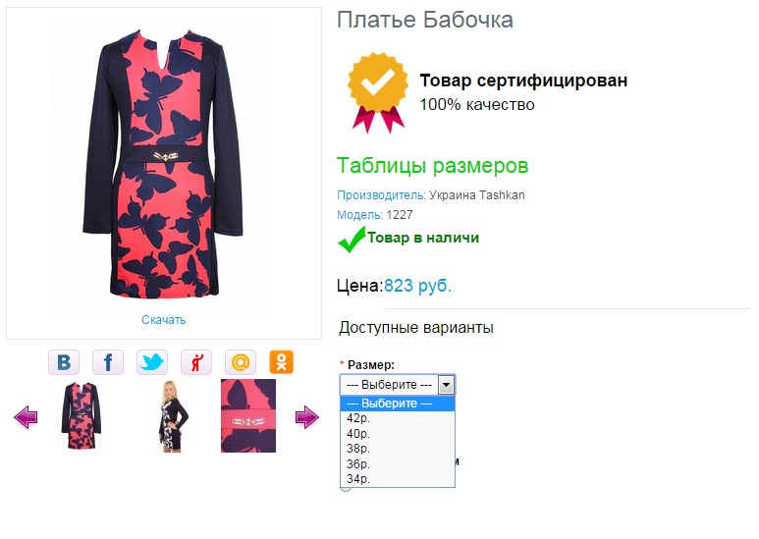The height and width of the screenshot is (539, 759).
Task: Click the gold certified quality badge
Action: pyautogui.click(x=378, y=92)
